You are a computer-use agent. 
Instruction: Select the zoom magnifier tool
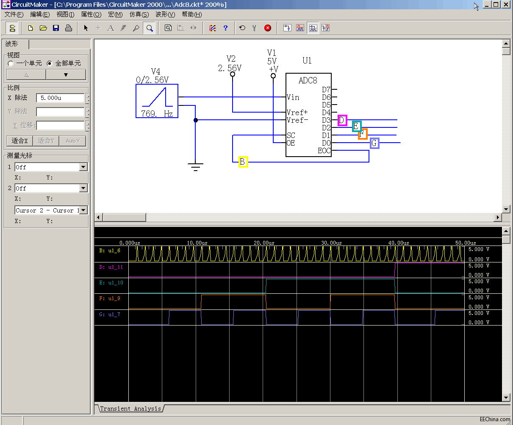[x=149, y=28]
